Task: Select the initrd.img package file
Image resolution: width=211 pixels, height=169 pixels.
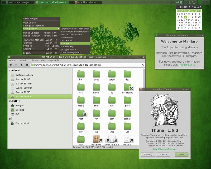Action: tap(97, 139)
